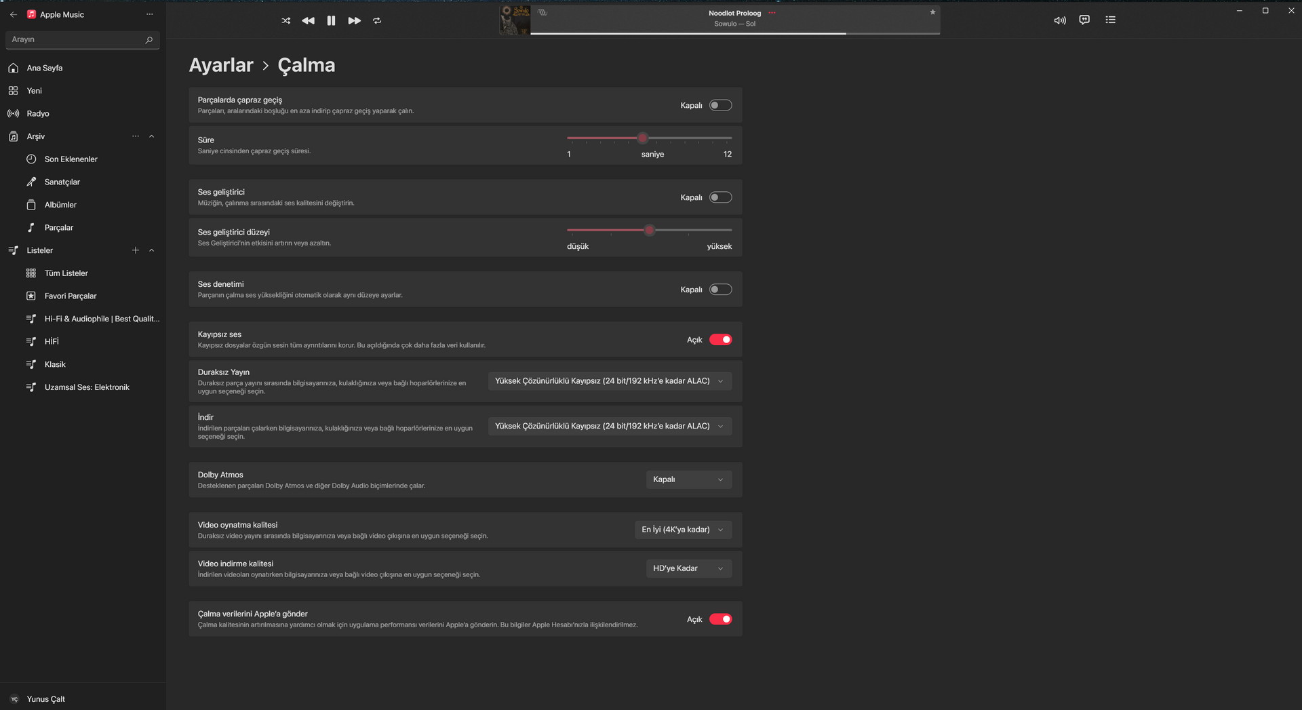Open Duraksız Yayın quality dropdown
This screenshot has height=710, width=1302.
(x=610, y=381)
